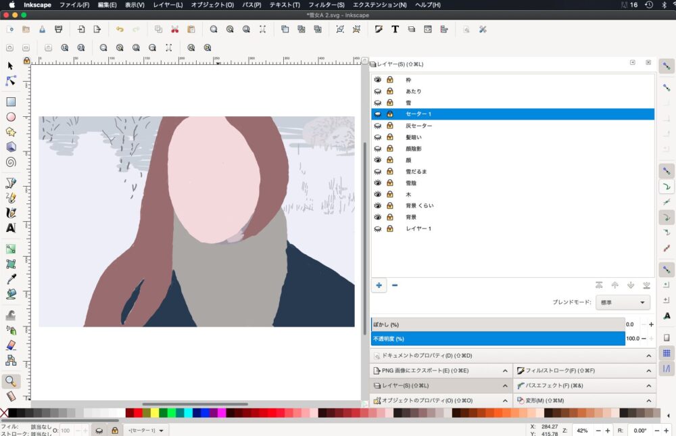Select the 背景 くらい layer row
Viewport: 676px width, 436px height.
(x=420, y=205)
